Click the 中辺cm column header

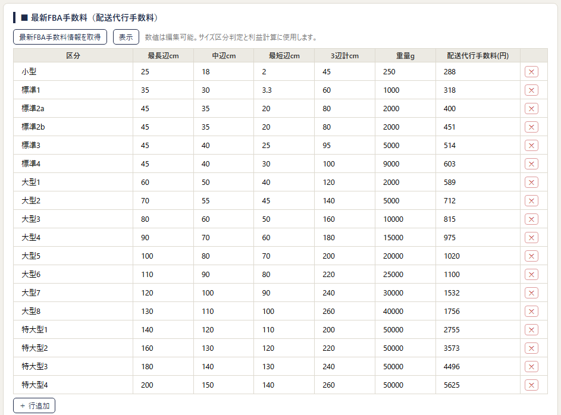click(224, 56)
